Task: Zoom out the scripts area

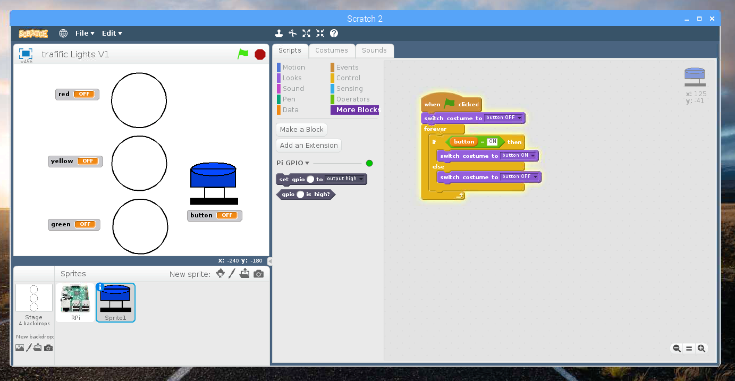Action: pos(677,348)
